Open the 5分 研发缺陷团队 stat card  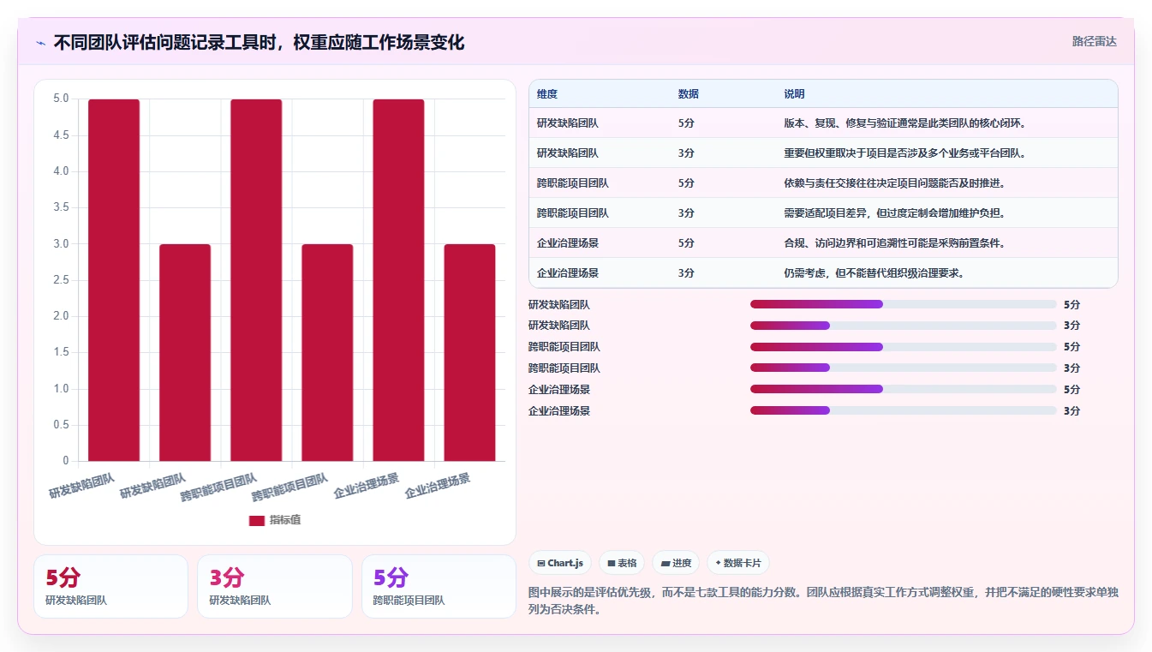[110, 586]
